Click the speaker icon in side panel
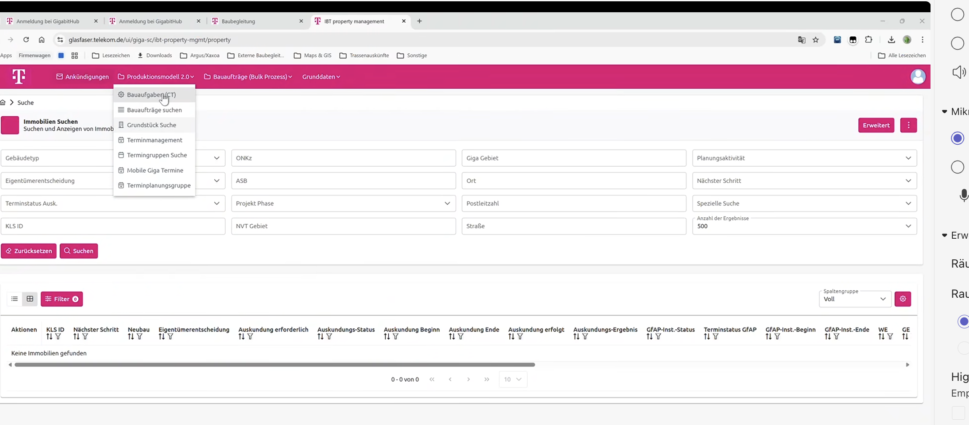The image size is (969, 425). pos(959,72)
